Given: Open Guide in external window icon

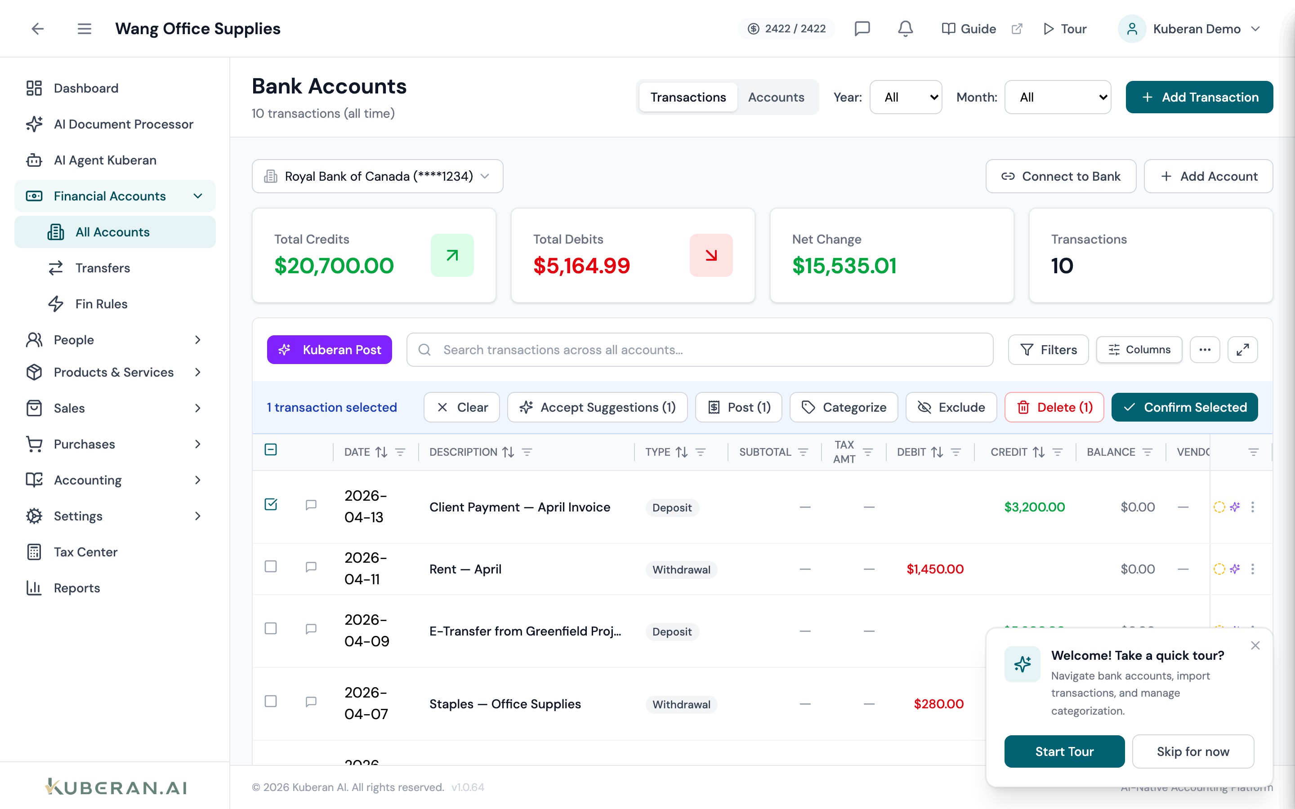Looking at the screenshot, I should coord(1017,29).
